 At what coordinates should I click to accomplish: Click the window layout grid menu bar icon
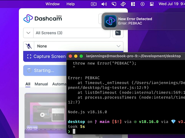click(x=133, y=4)
